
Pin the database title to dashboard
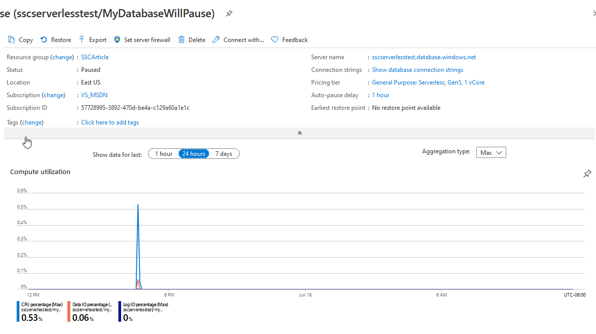pos(229,14)
